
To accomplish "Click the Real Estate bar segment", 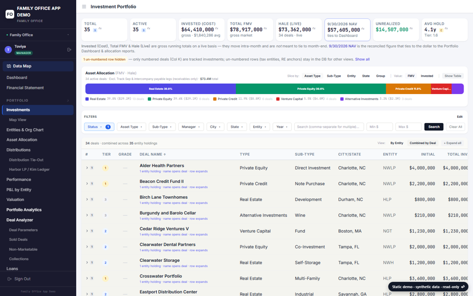I will click(x=160, y=89).
